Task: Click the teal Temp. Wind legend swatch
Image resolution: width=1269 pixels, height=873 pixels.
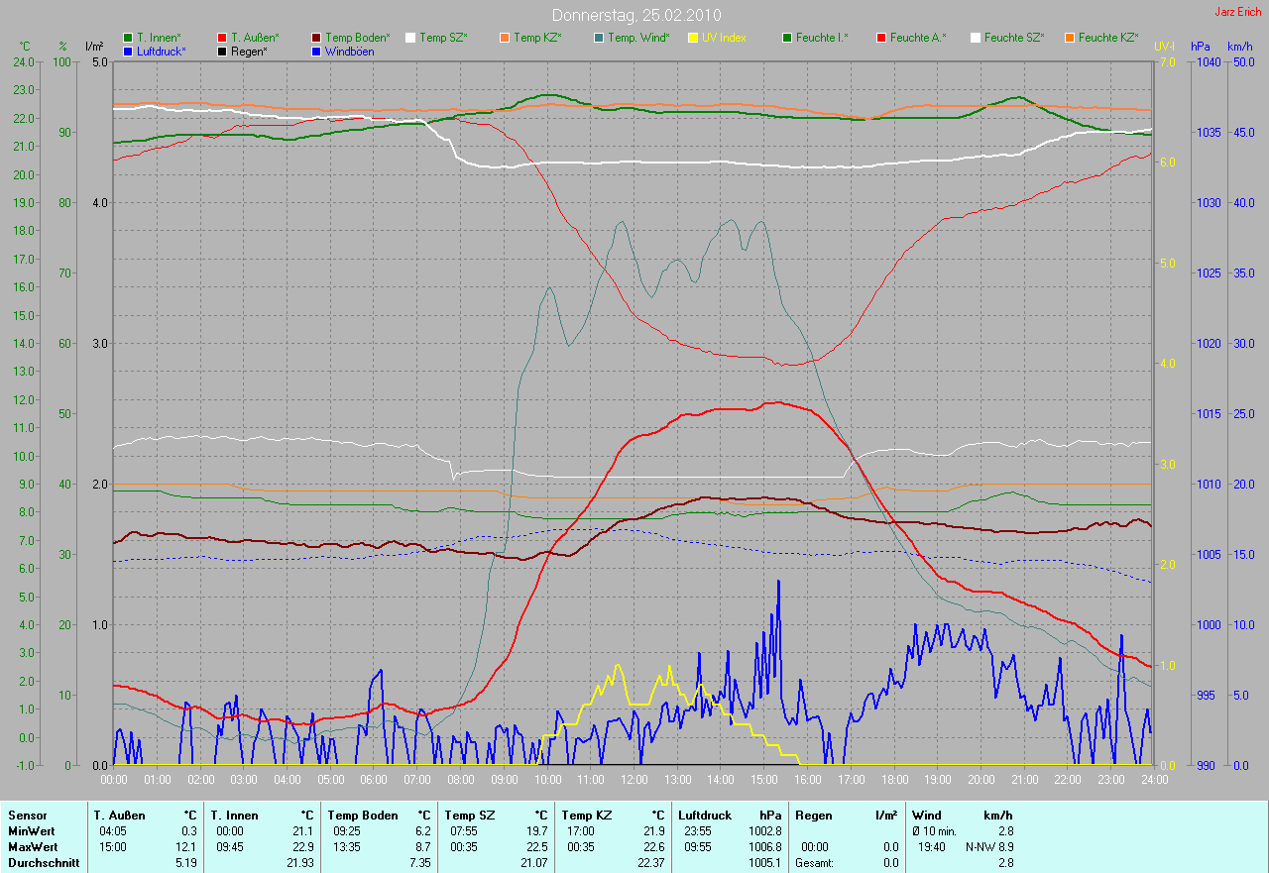Action: point(599,38)
